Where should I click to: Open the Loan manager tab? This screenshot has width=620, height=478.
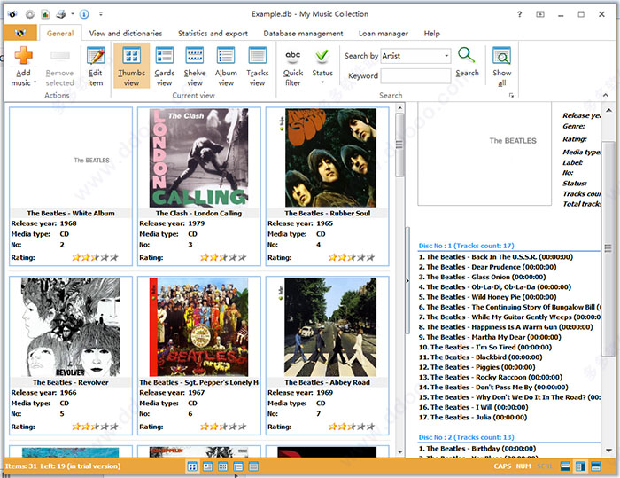384,34
